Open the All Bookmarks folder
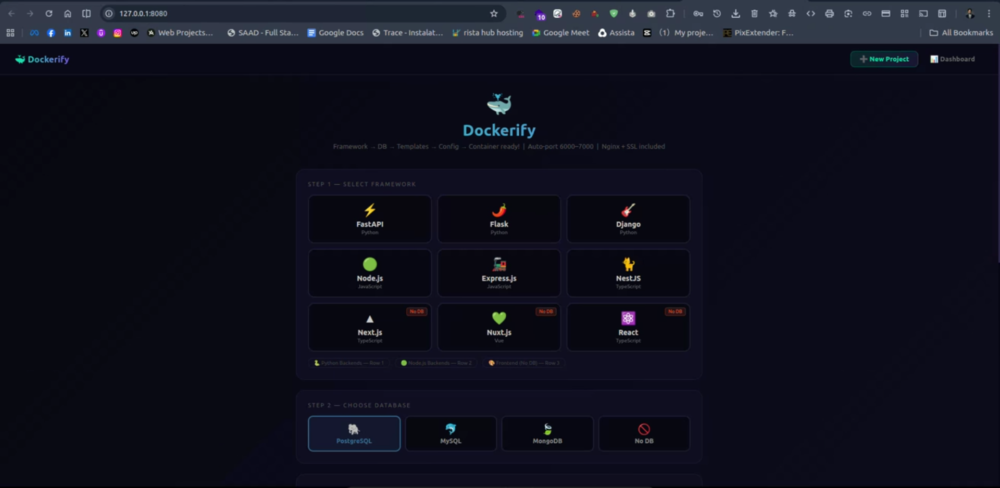1000x488 pixels. 961,33
